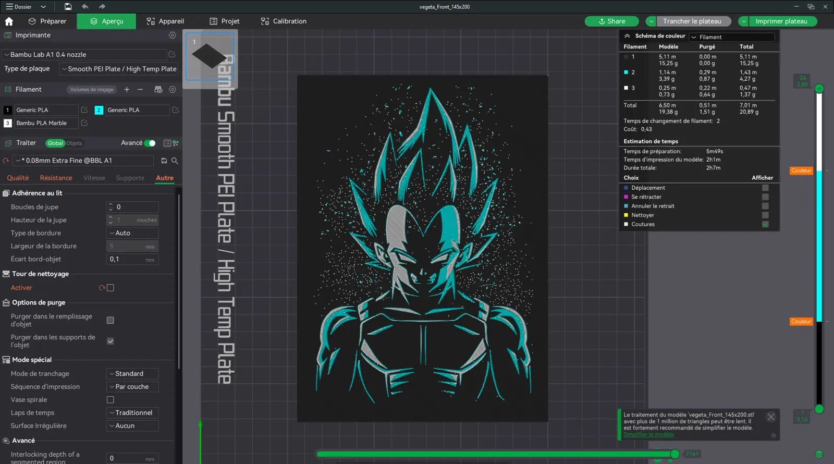Viewport: 834px width, 464px height.
Task: Click the save process preset icon
Action: point(164,161)
